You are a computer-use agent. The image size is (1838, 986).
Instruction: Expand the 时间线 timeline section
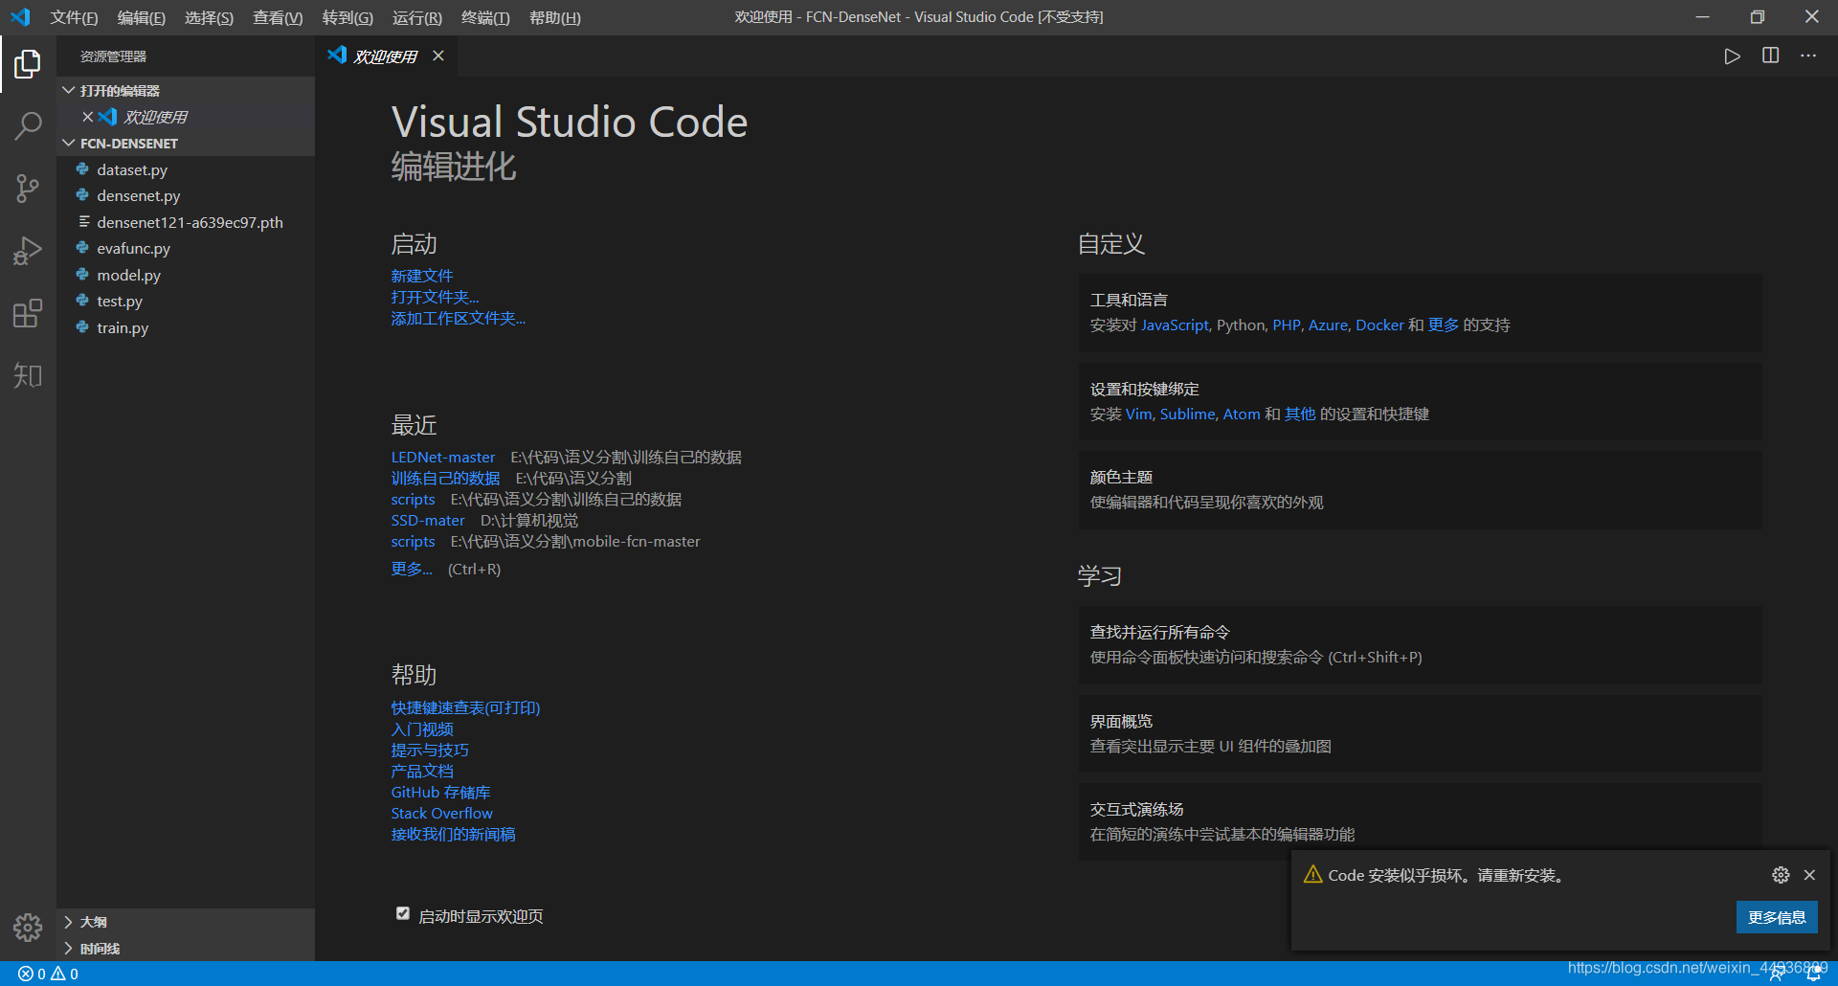click(186, 949)
